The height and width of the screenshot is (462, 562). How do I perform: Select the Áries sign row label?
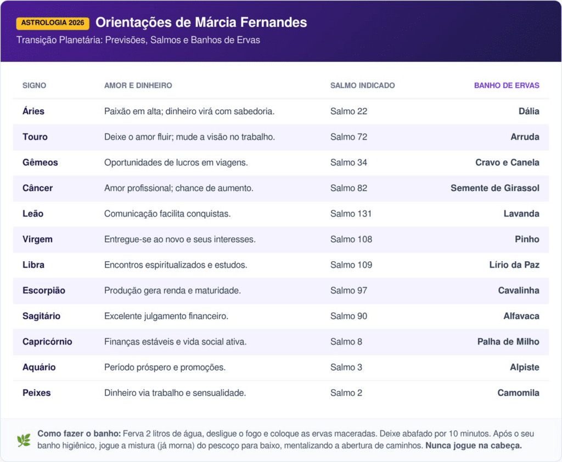(x=33, y=111)
